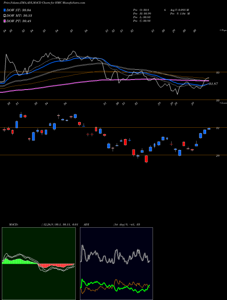
Task: Click the 'ADX' panel heading
Action: click(x=86, y=225)
